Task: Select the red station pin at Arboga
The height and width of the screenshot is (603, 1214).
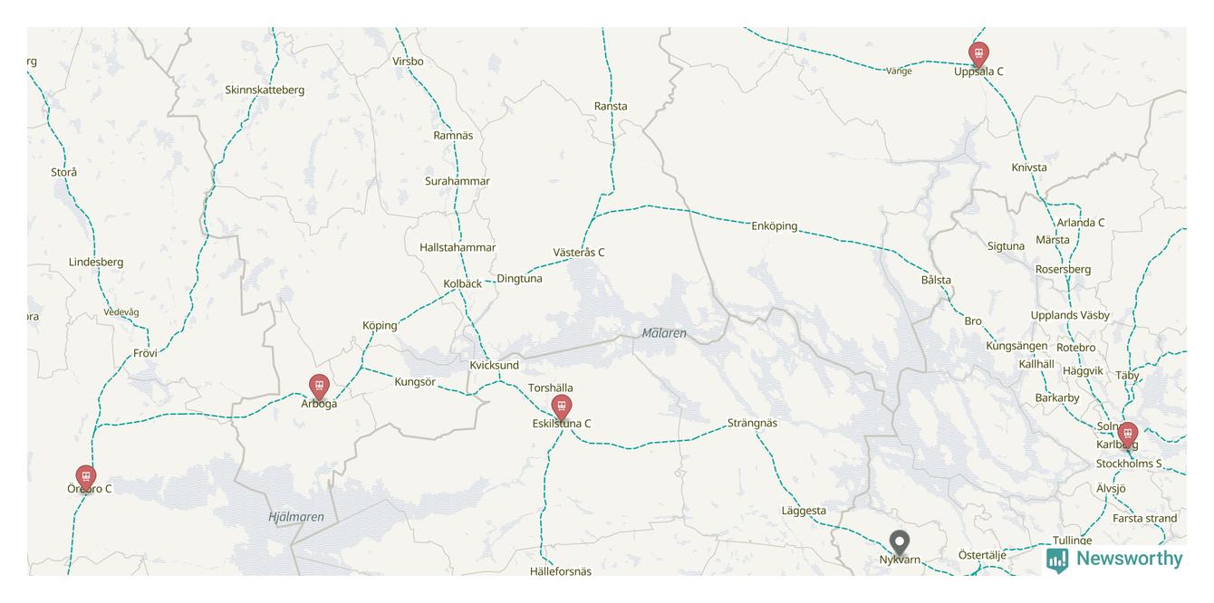Action: click(x=319, y=388)
